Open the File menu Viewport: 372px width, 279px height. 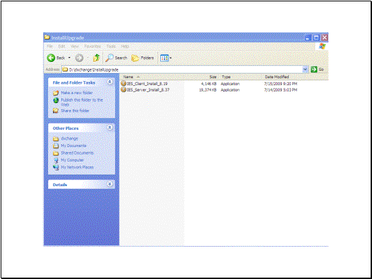coord(50,47)
